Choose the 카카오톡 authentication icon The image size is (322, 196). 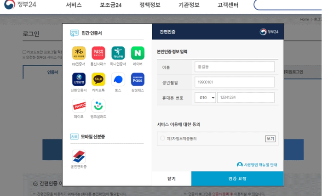point(98,79)
